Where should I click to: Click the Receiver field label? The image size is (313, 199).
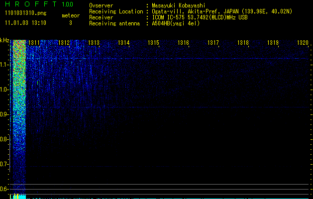101,17
